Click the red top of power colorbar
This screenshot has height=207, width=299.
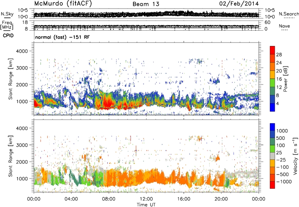272,50
